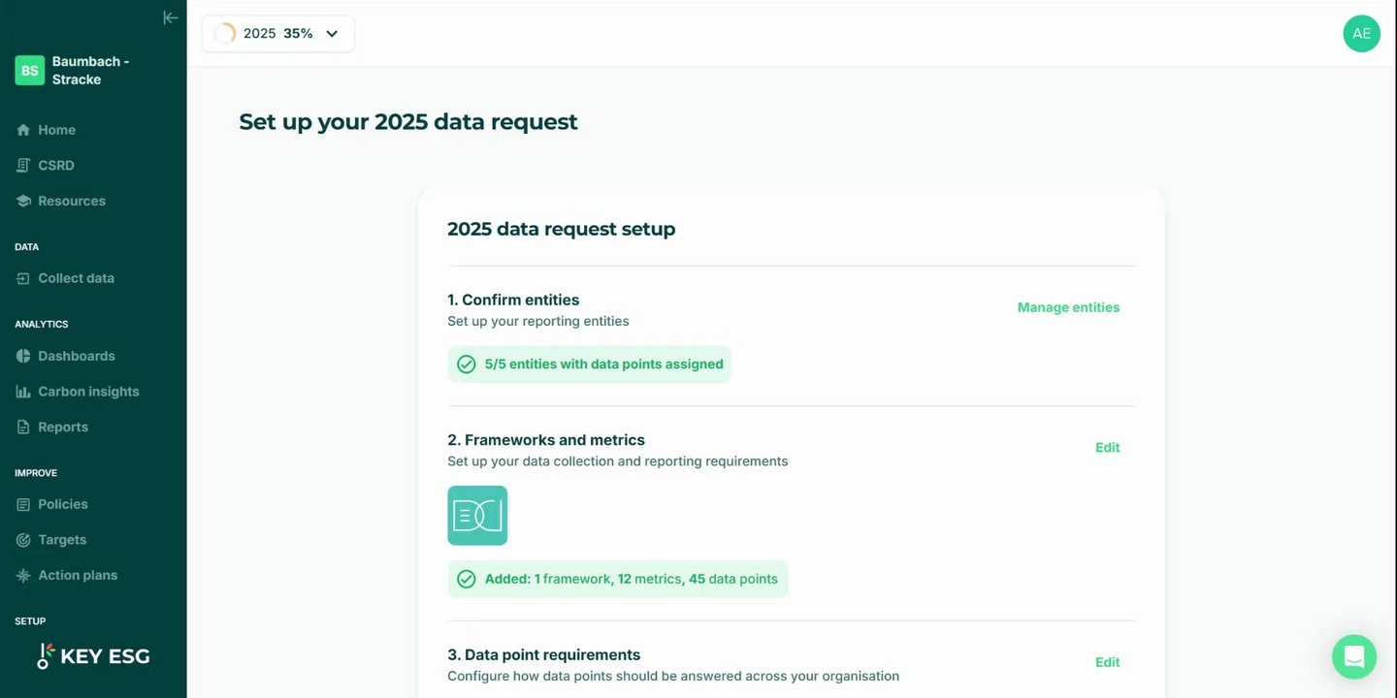
Task: Click the Manage entities link
Action: pos(1068,307)
